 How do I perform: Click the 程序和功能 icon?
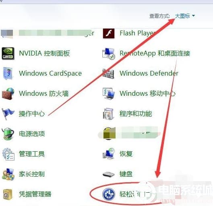pos(108,114)
